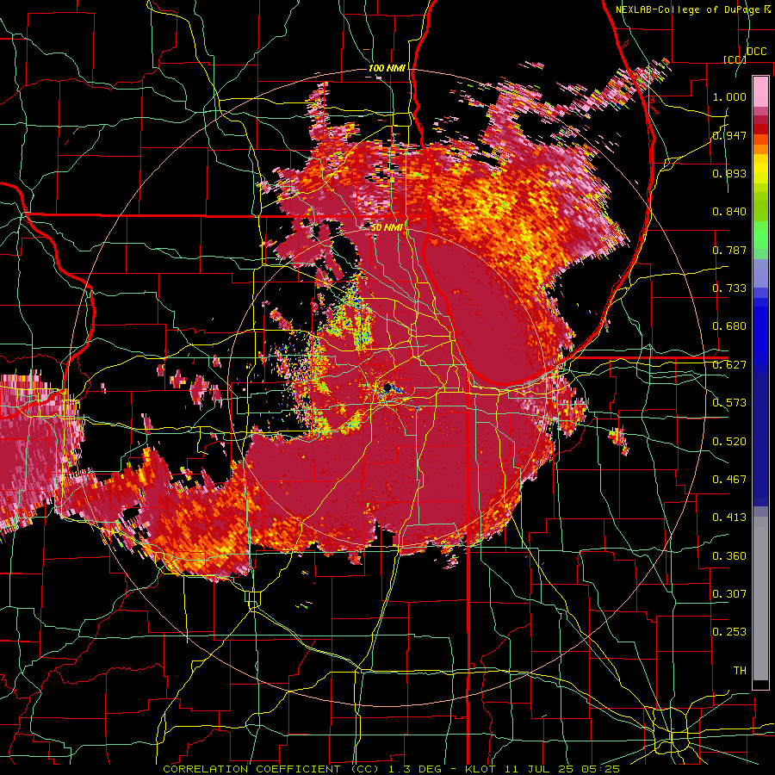This screenshot has height=775, width=775.
Task: Click the 0.840 scale value
Action: (x=729, y=212)
